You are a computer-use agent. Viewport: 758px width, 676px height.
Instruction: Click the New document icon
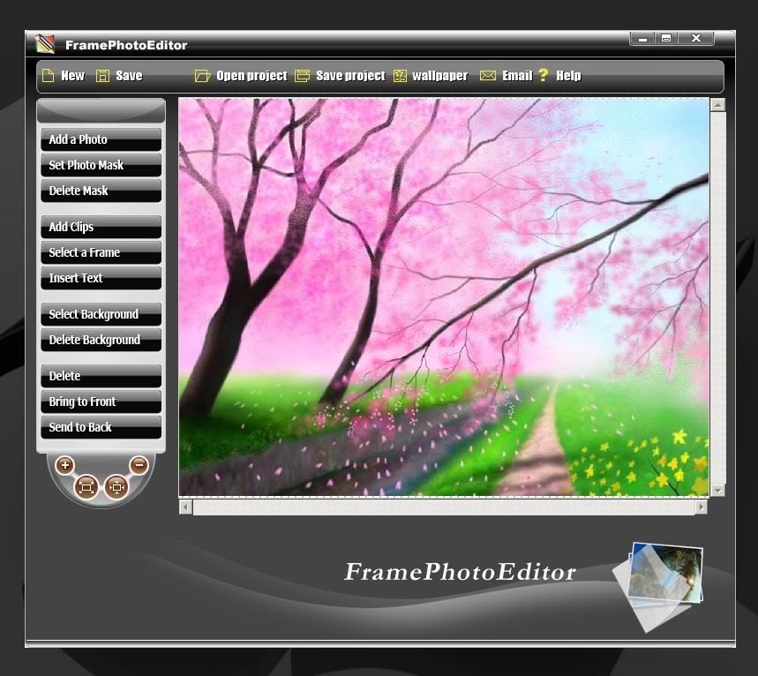[49, 76]
